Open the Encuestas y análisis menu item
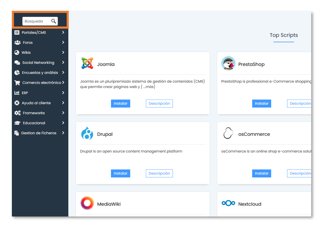329x235 pixels. [40, 73]
